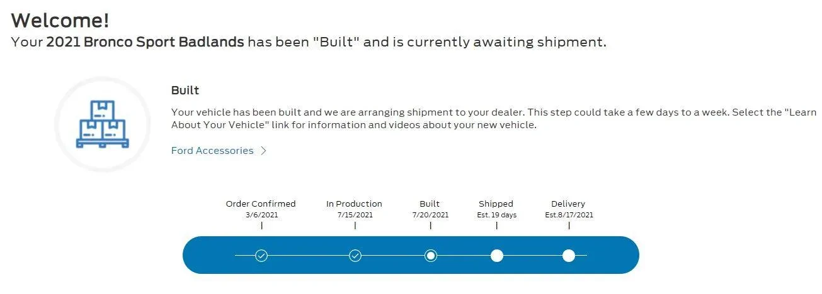
Task: Click the Est.8/17/2021 delivery estimate
Action: point(569,215)
